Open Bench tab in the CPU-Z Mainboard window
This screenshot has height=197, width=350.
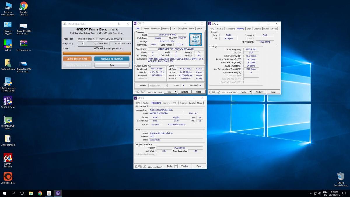[x=192, y=103]
